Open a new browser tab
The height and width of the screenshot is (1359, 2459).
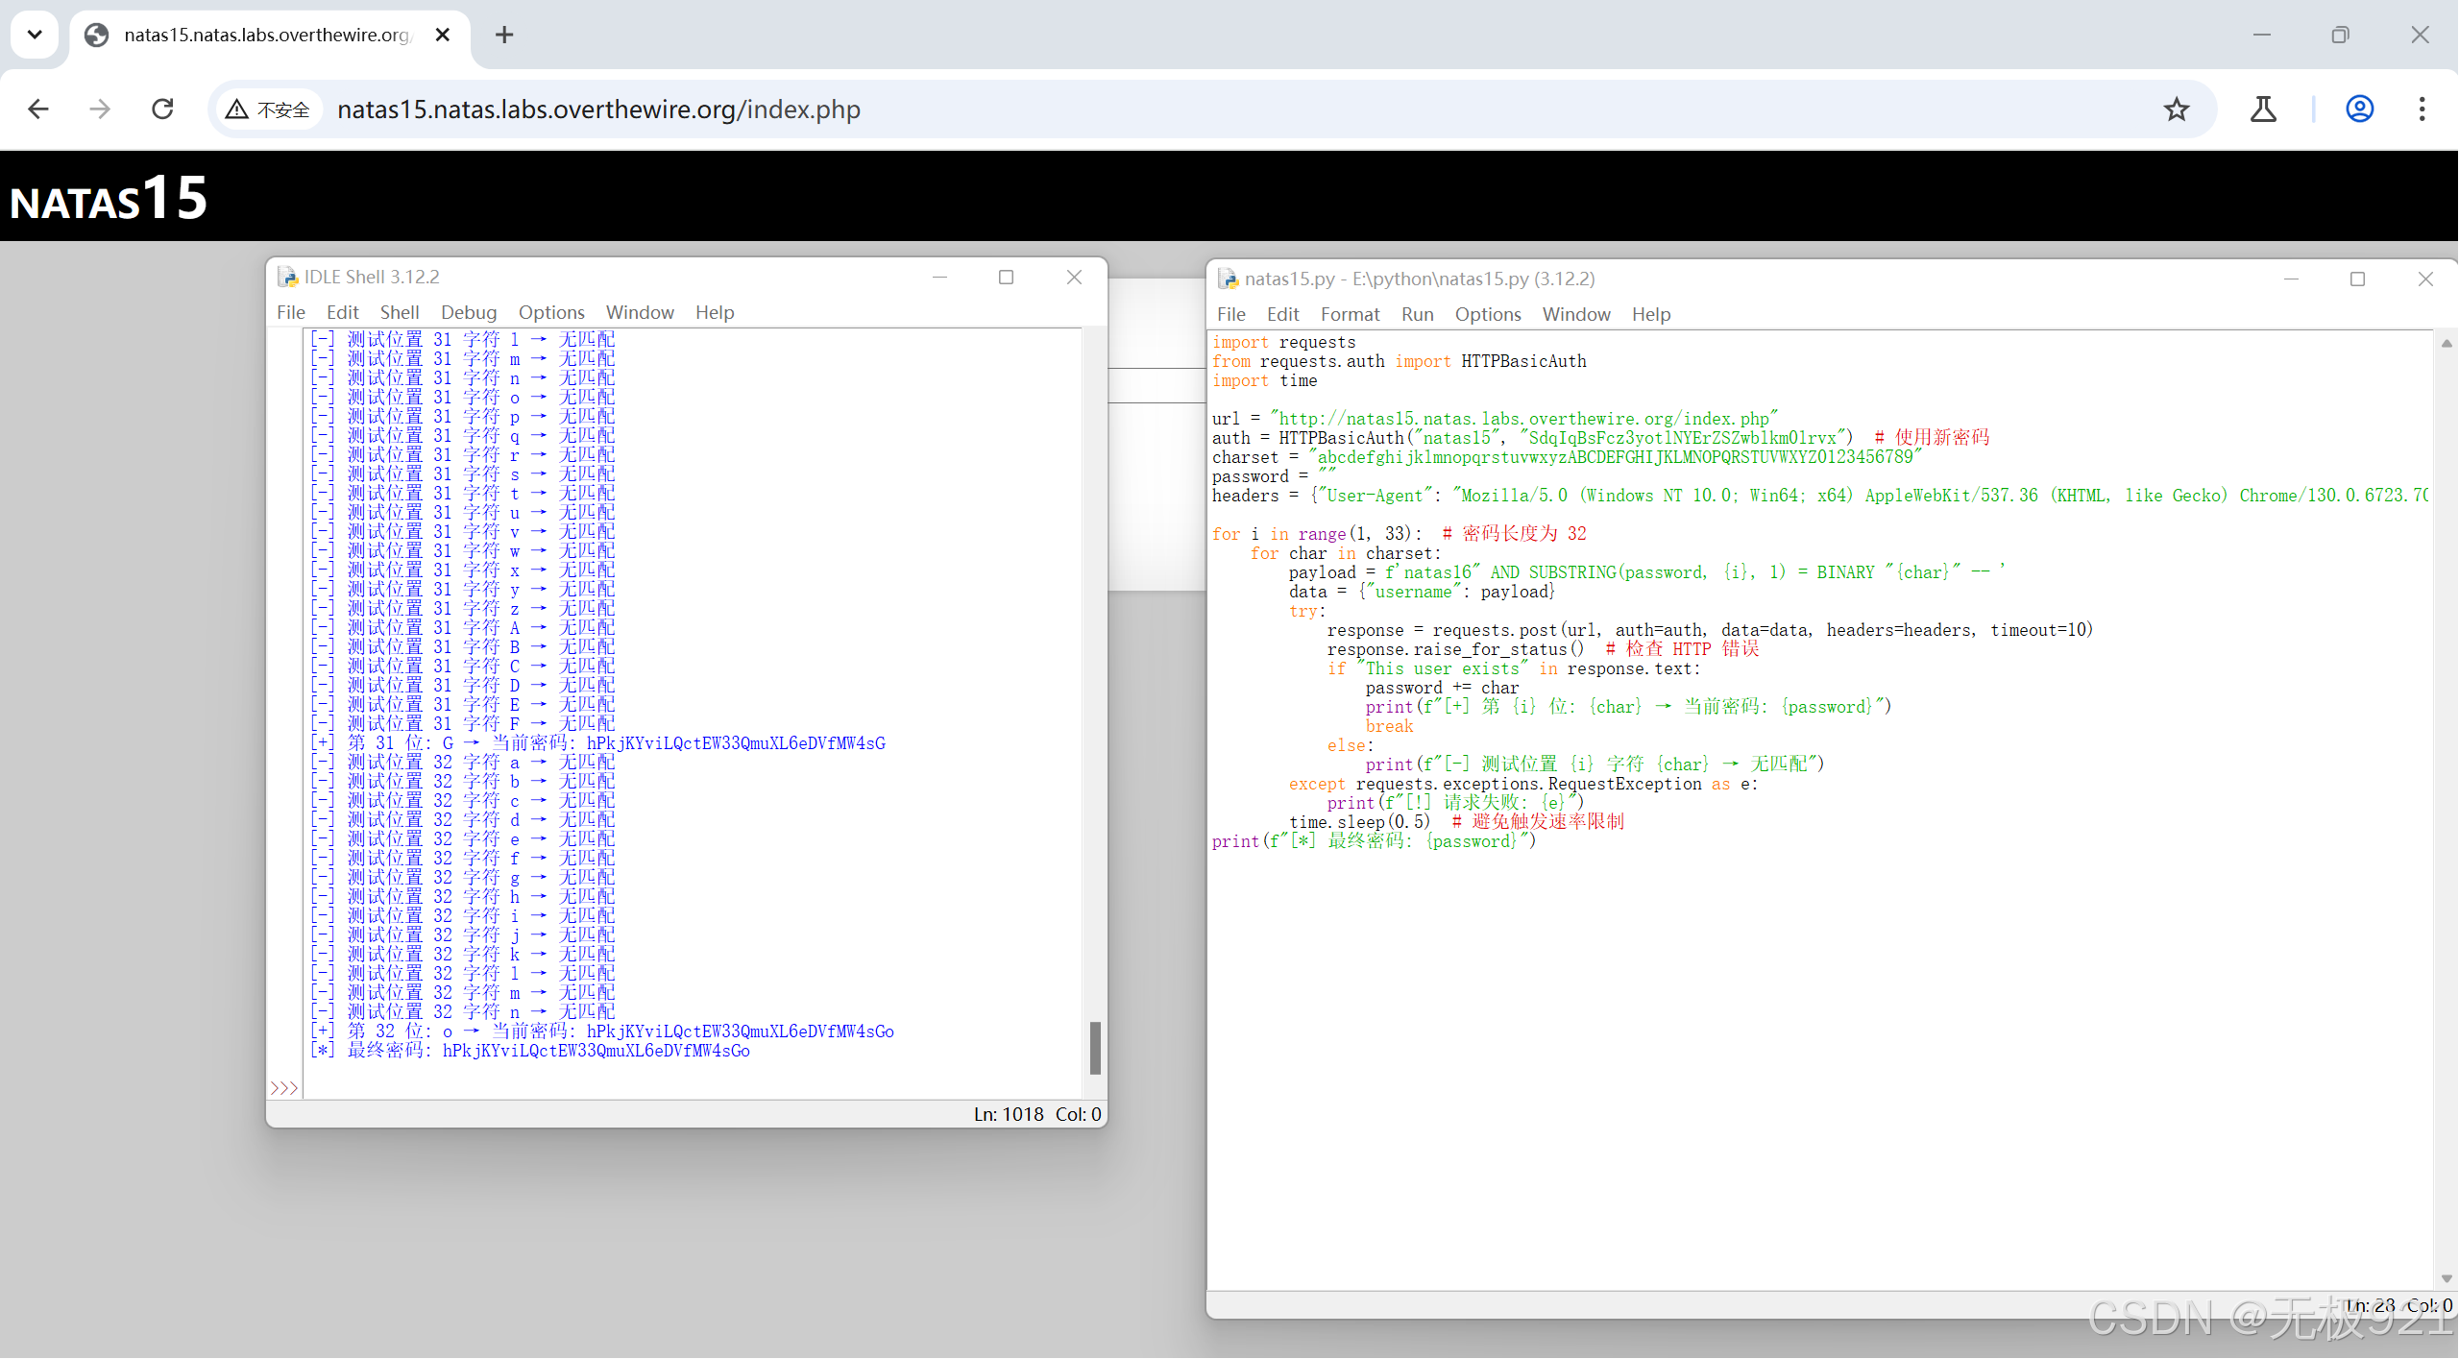[504, 36]
